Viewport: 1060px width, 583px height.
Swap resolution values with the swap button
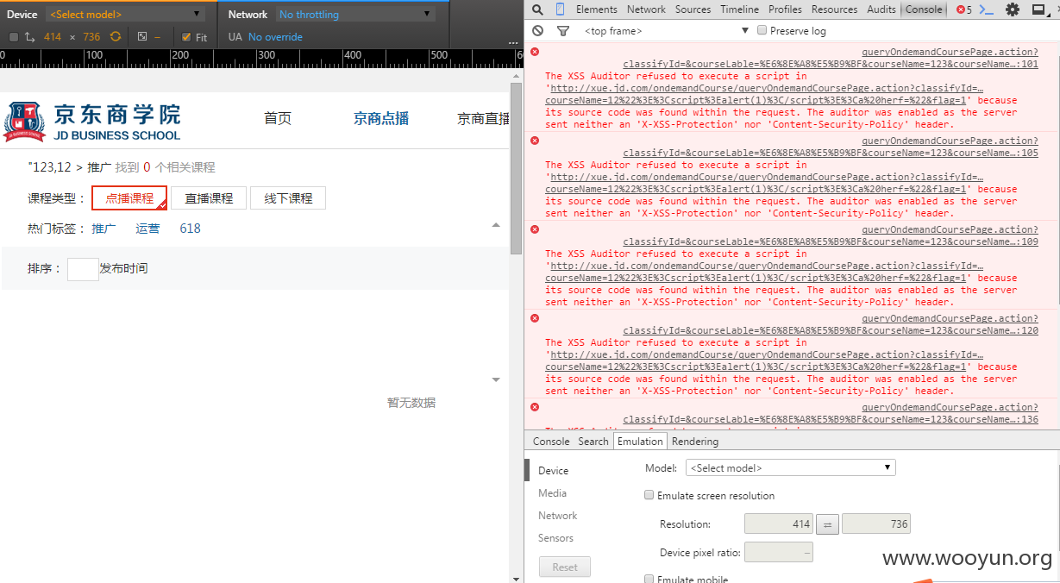(827, 524)
